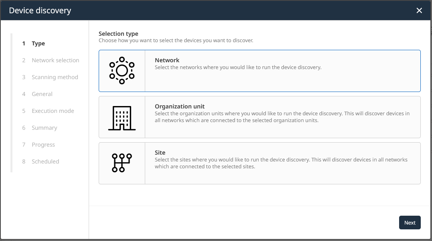Go to step 1 Type
Screen dimensions: 432x241
click(x=38, y=43)
